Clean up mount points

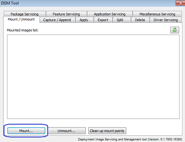[107, 131]
